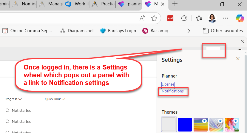Open browser Settings and more menu

click(226, 18)
